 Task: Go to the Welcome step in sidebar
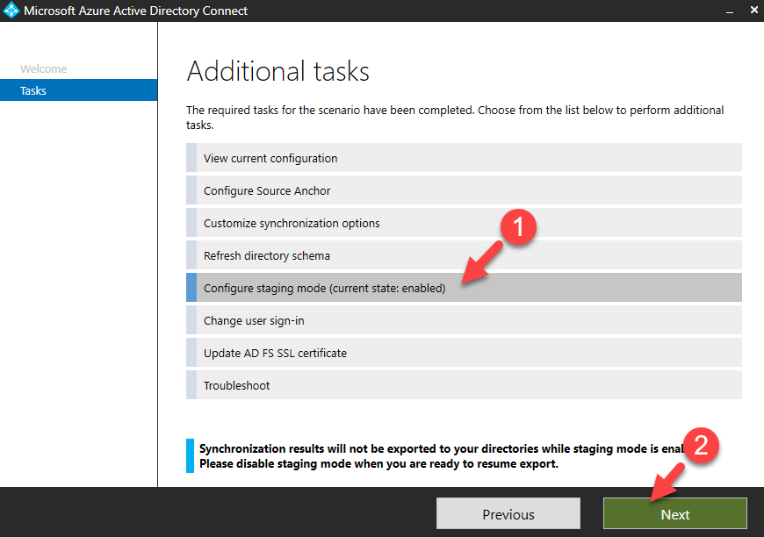(x=43, y=68)
